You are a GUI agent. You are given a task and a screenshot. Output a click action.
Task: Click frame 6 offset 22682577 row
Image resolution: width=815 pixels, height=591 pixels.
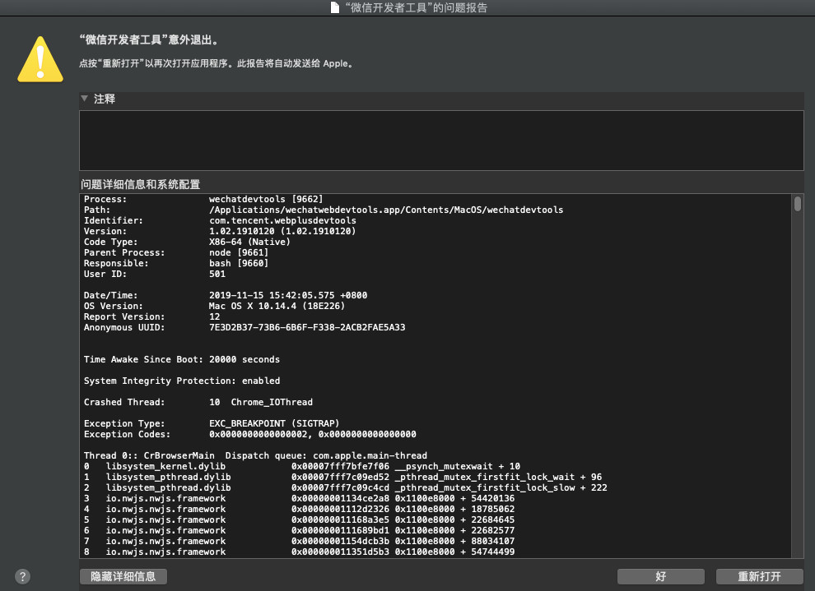coord(300,530)
